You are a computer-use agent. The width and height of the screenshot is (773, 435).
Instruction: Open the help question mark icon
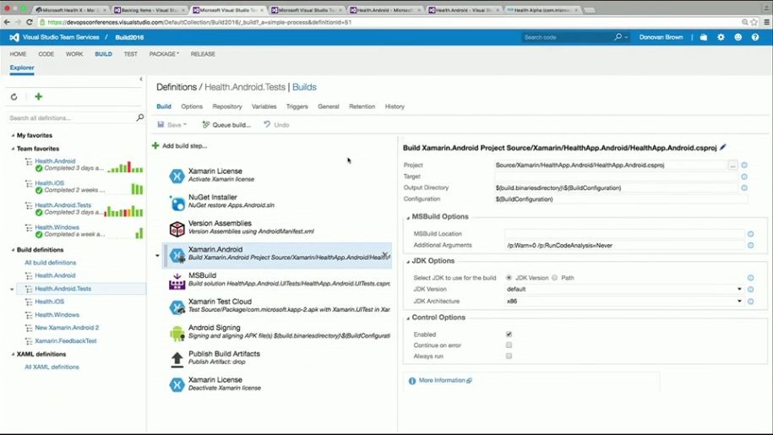click(x=754, y=37)
